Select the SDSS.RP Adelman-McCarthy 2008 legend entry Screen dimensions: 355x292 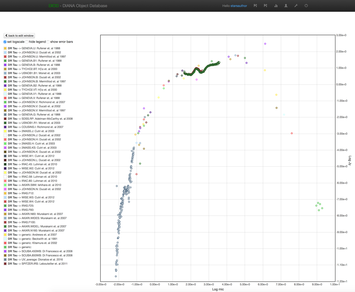[40, 119]
